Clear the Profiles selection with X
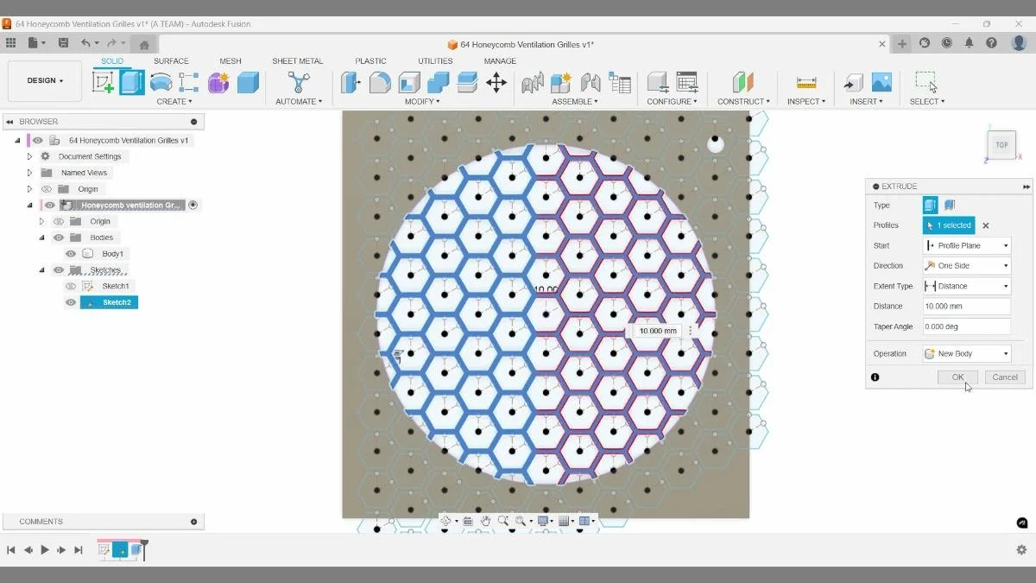The height and width of the screenshot is (583, 1036). (x=986, y=225)
